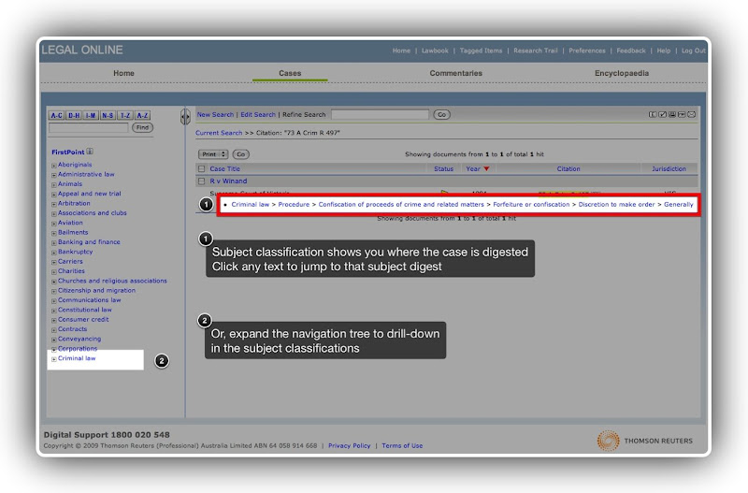Select Banking and finance in subject tree
The height and width of the screenshot is (493, 748).
[x=89, y=242]
